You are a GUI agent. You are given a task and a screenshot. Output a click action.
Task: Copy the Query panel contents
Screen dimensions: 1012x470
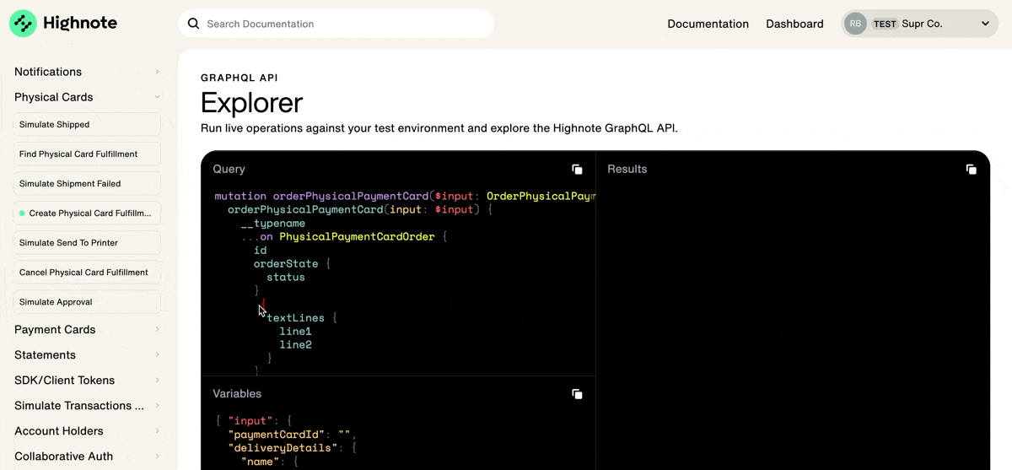point(577,170)
